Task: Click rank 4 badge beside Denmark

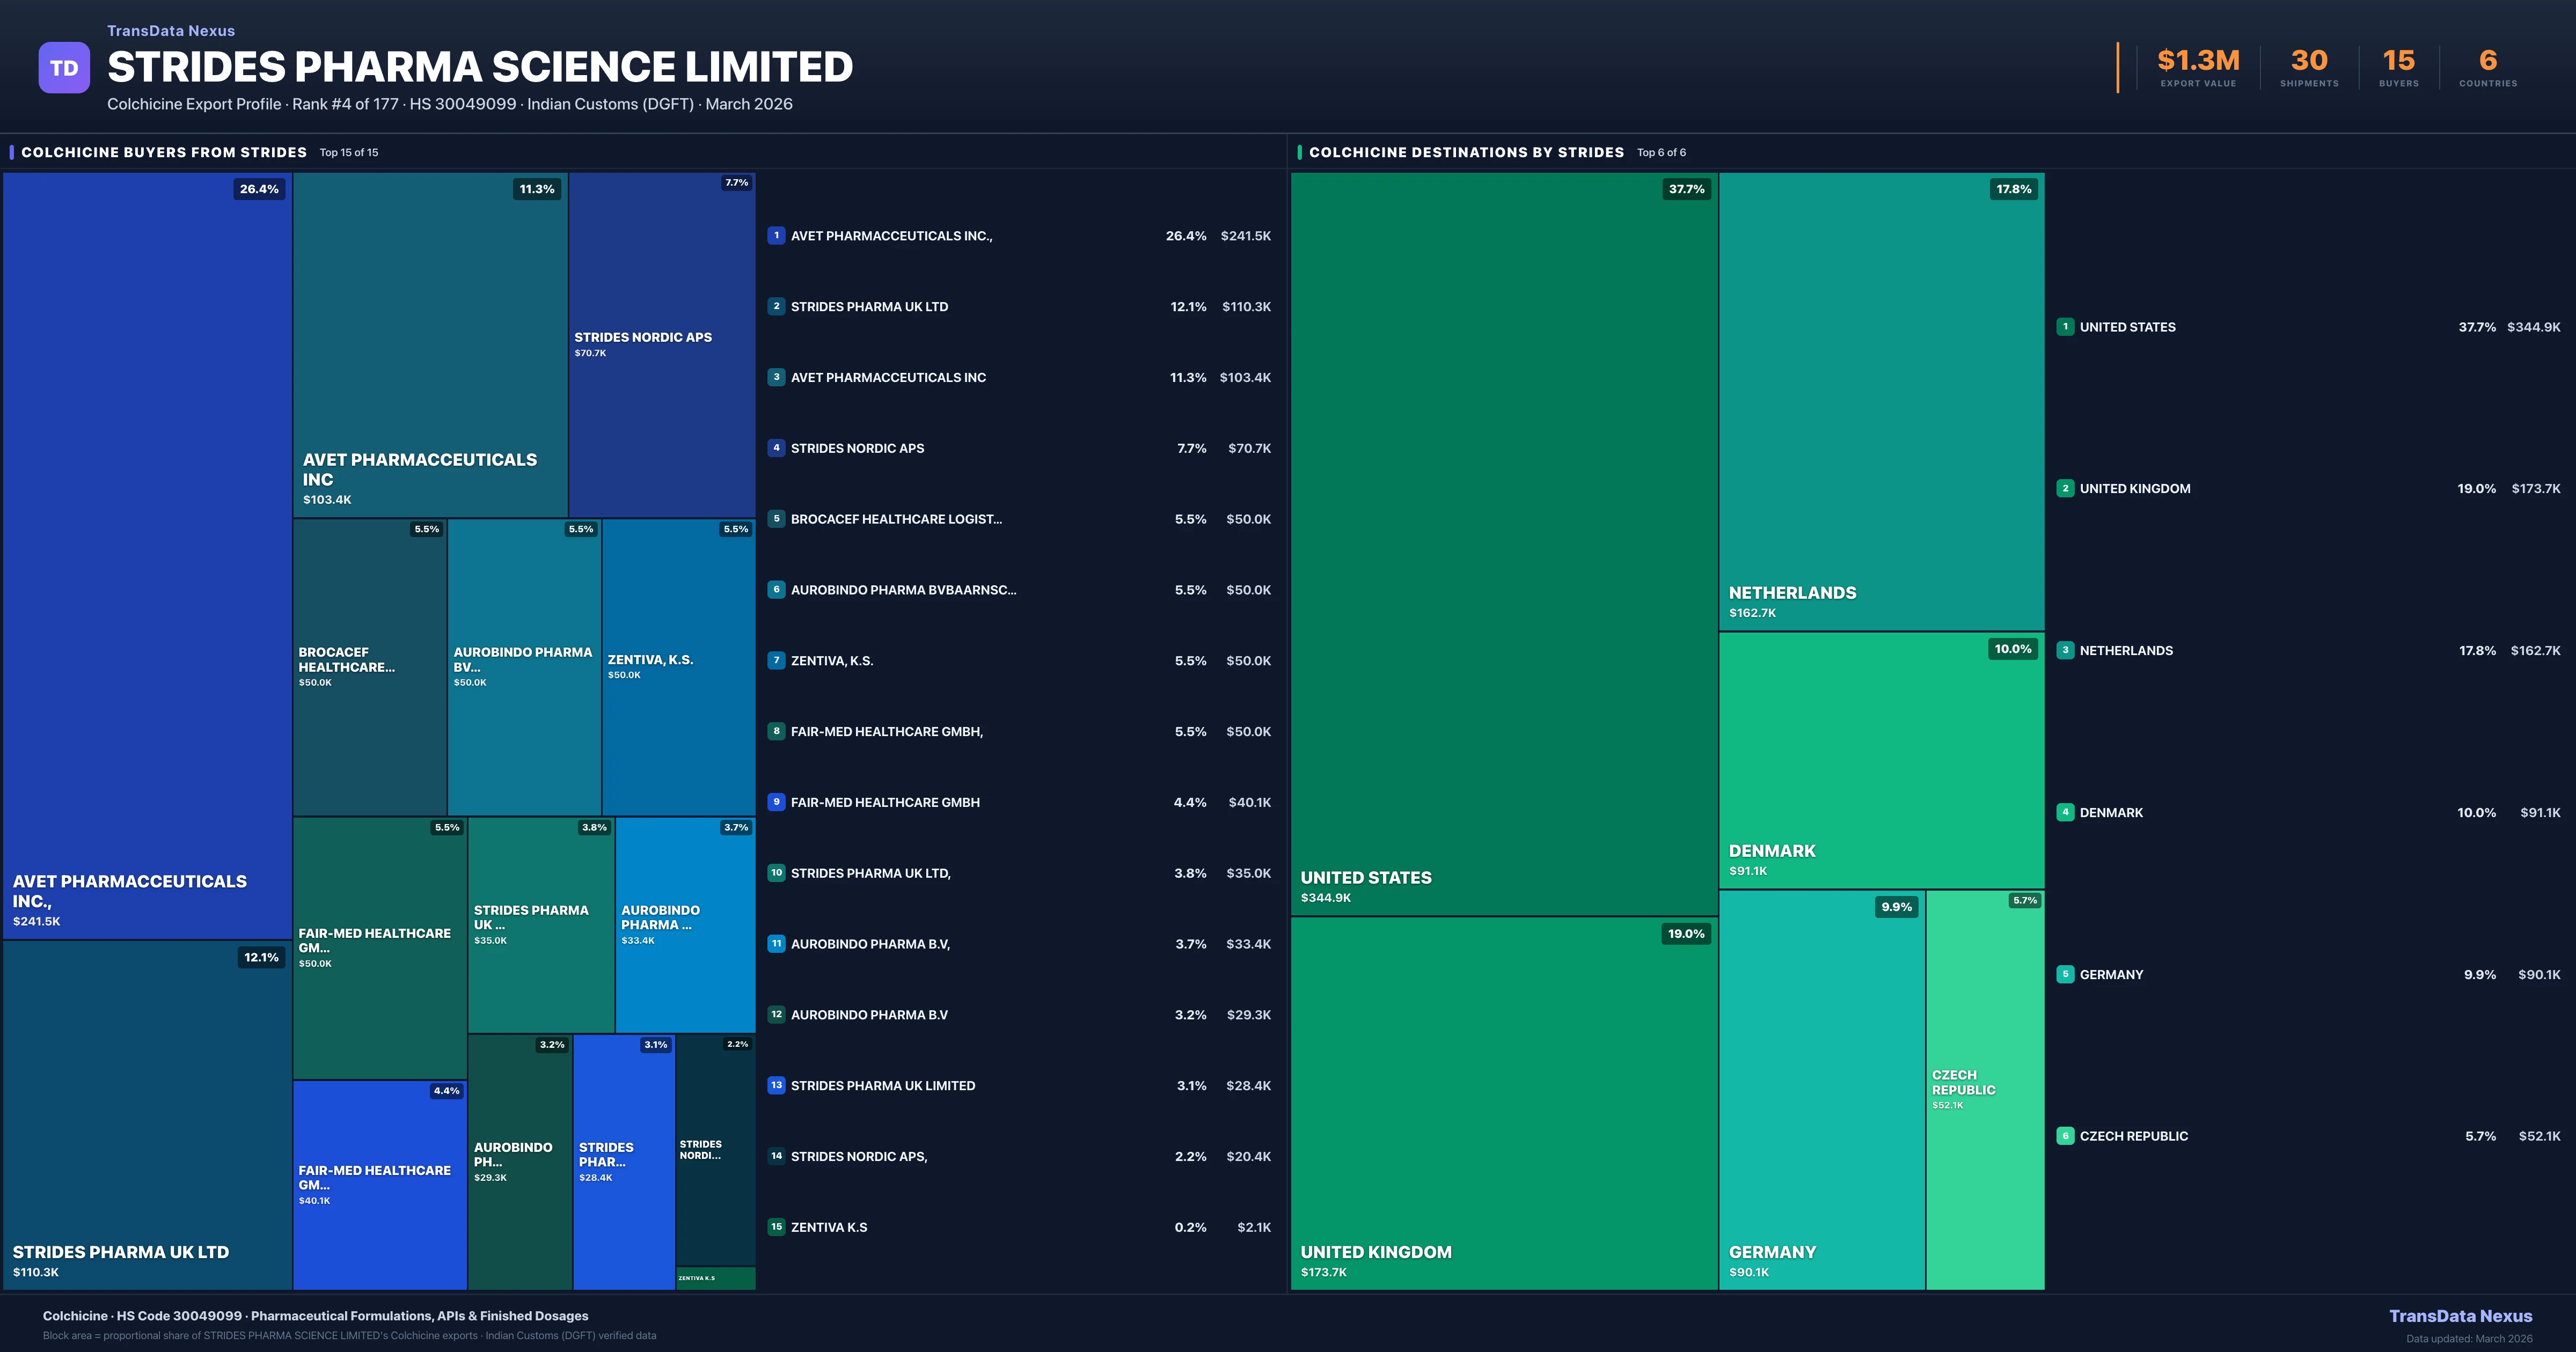Action: coord(2065,812)
